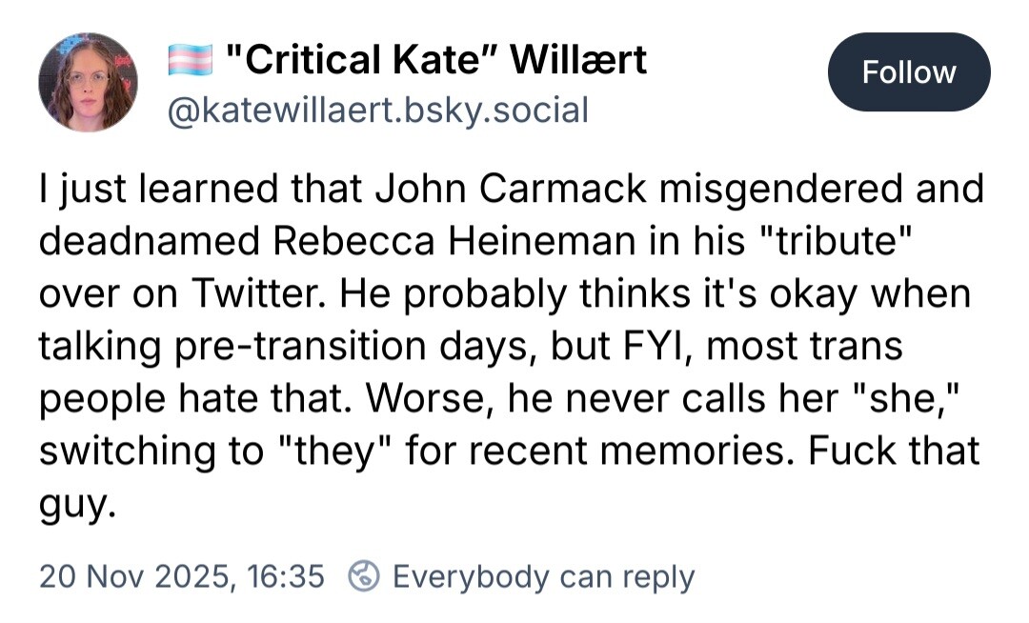The width and height of the screenshot is (1029, 623).
Task: Click the Follow button
Action: point(908,72)
